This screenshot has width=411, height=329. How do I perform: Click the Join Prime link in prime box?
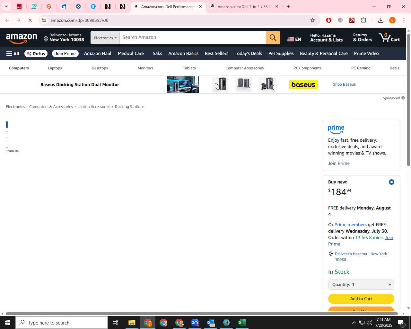(339, 163)
